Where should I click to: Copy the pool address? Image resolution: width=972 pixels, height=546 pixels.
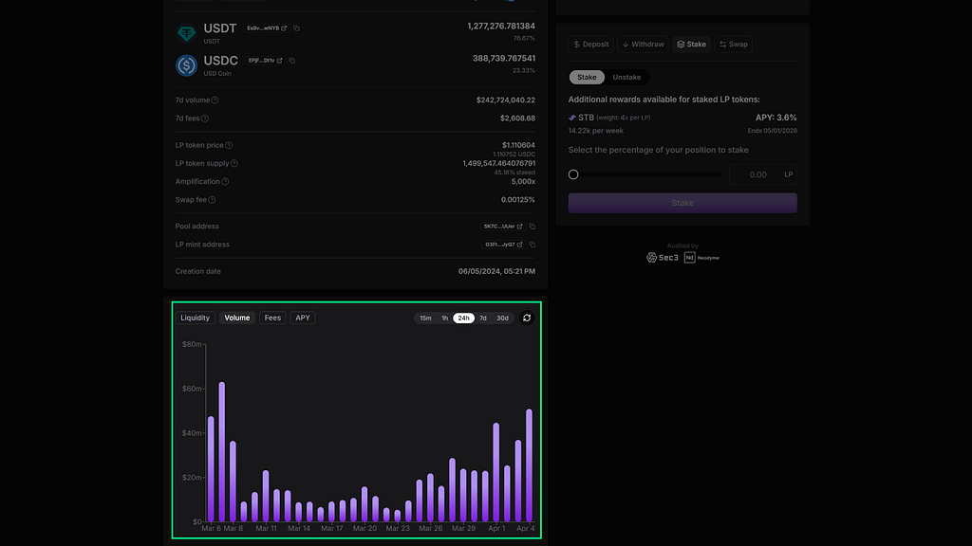[532, 227]
